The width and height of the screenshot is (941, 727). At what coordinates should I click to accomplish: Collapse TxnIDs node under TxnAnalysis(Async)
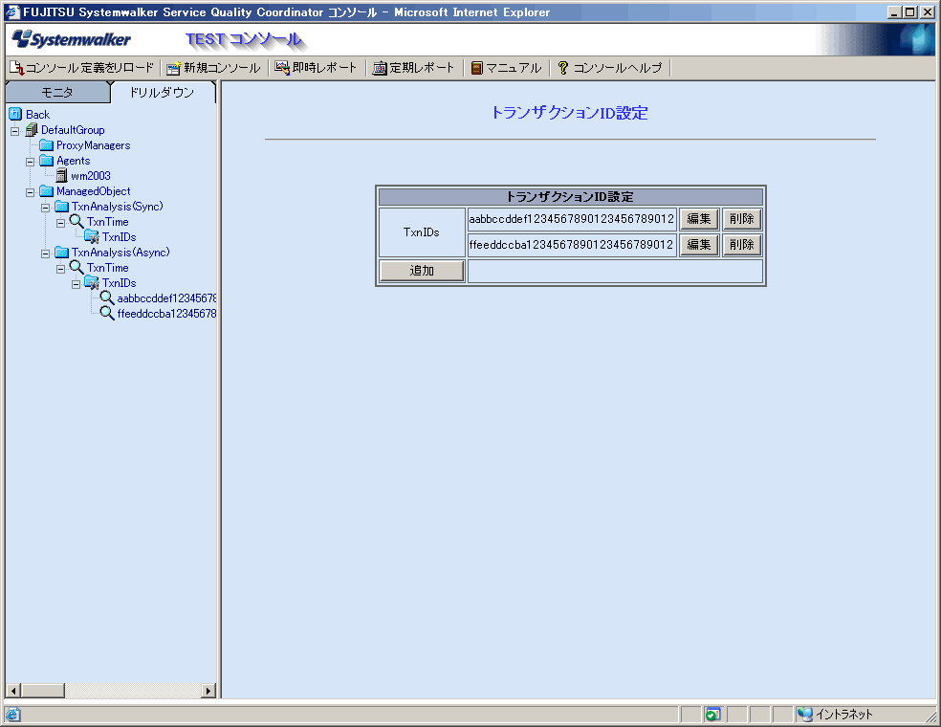click(76, 284)
